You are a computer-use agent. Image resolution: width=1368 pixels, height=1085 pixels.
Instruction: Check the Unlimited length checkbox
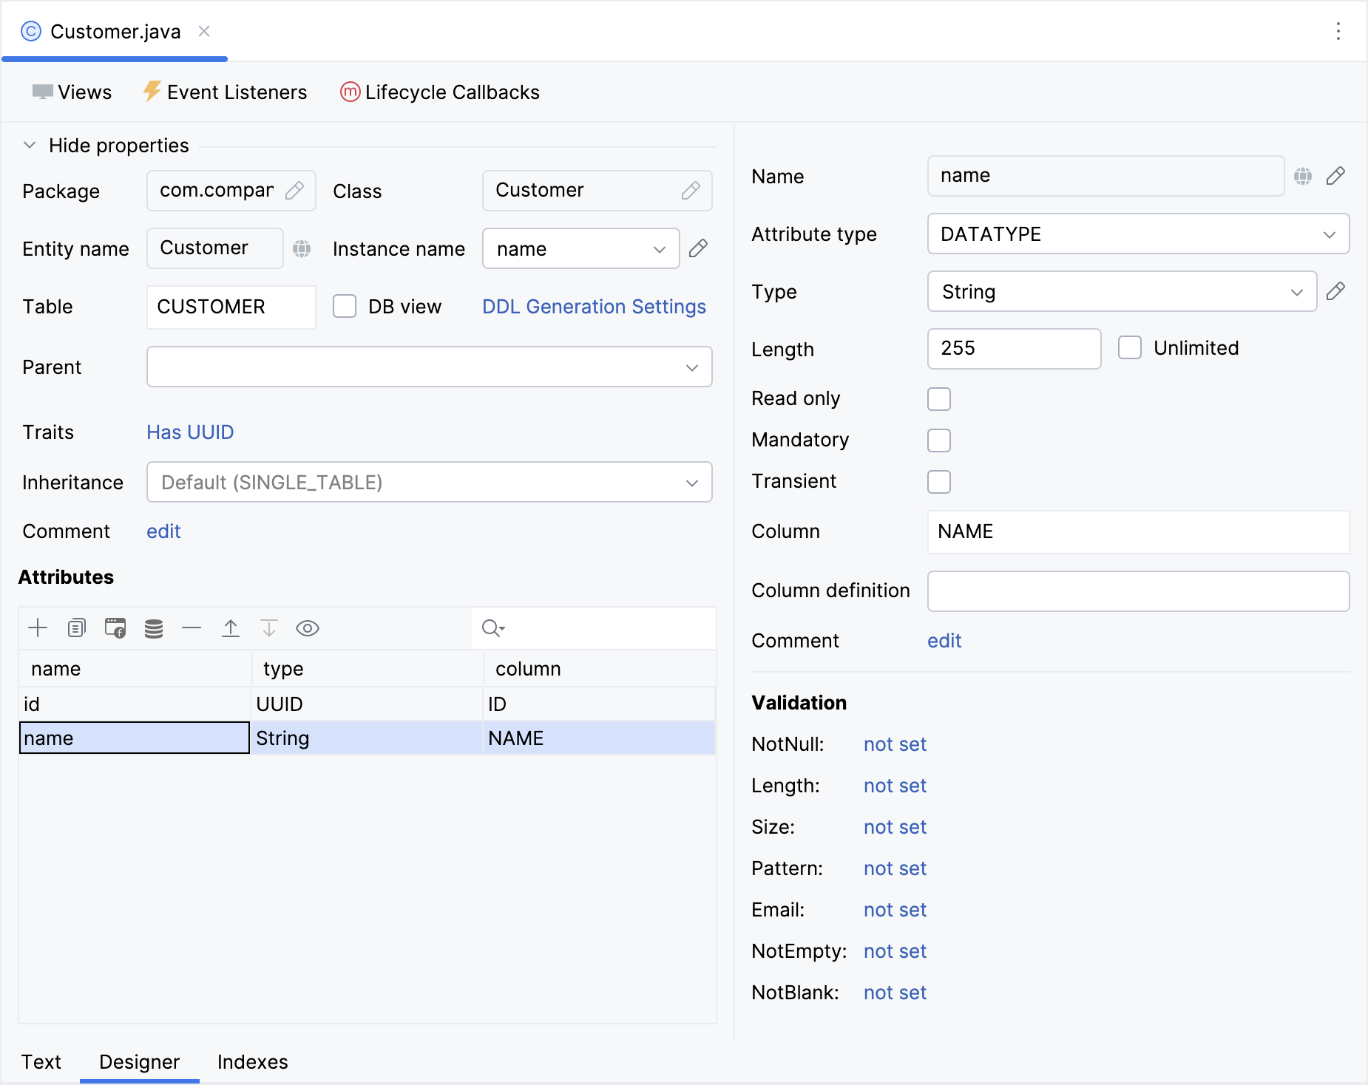click(x=1130, y=347)
